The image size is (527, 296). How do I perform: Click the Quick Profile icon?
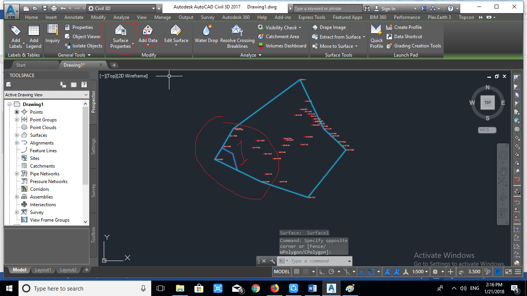[x=377, y=30]
